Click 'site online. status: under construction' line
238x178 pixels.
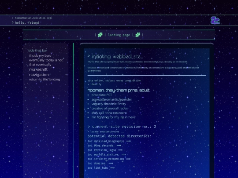[114, 80]
